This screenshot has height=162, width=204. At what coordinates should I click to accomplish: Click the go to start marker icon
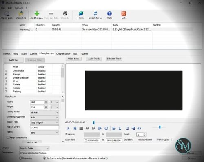pyautogui.click(x=114, y=128)
